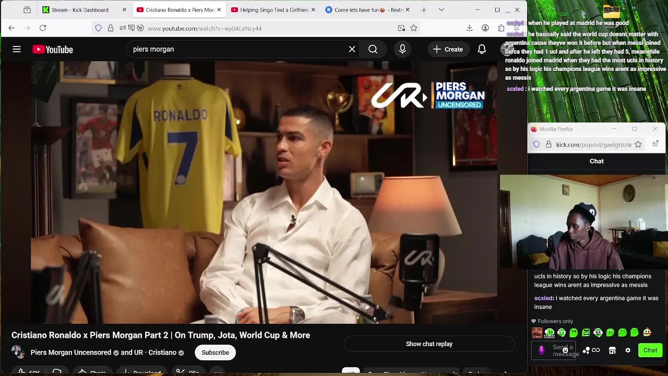The image size is (668, 376).
Task: Pick the duck with red beak emote
Action: [x=647, y=333]
